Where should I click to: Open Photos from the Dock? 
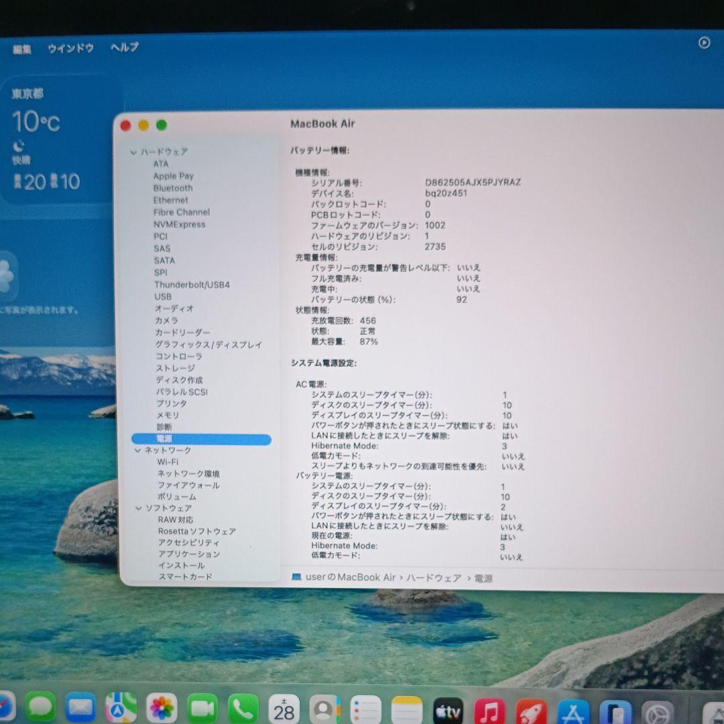click(x=162, y=708)
